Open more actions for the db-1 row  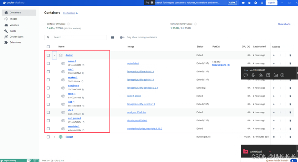[280, 112]
